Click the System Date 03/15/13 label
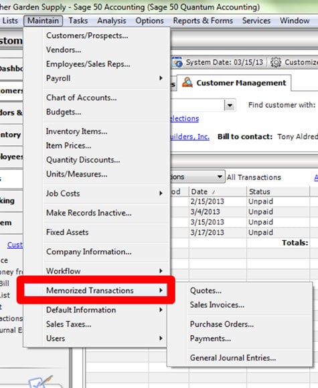This screenshot has width=318, height=388. click(224, 62)
